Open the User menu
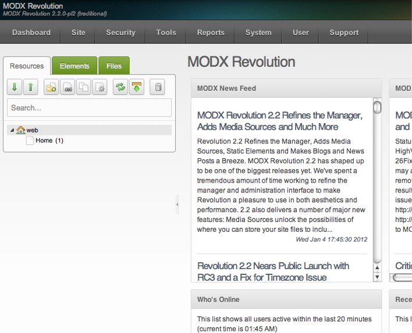This screenshot has height=333, width=412. 301,33
